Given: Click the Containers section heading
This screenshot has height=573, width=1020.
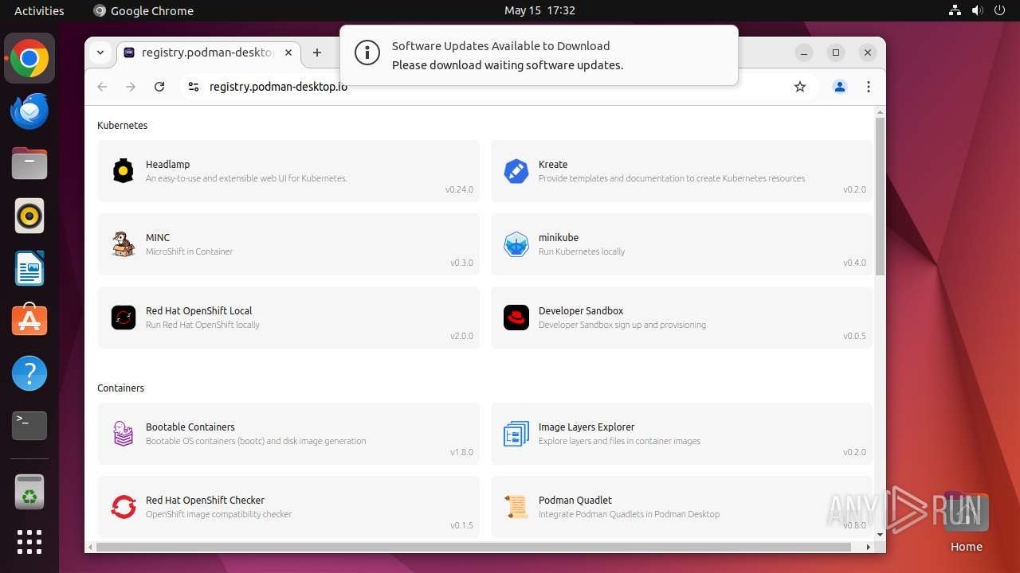Looking at the screenshot, I should (121, 388).
